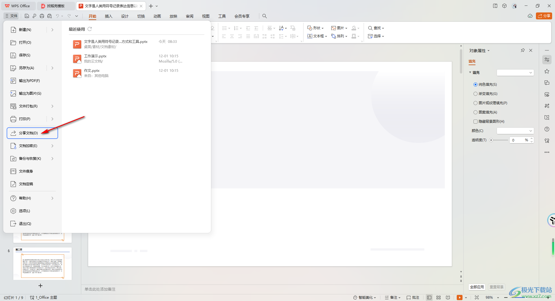
Task: Click the Notes (备注) status bar button
Action: pos(393,298)
